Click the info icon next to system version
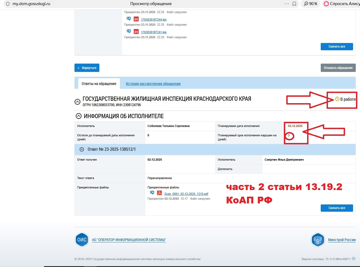This screenshot has height=267, width=360. point(354,259)
